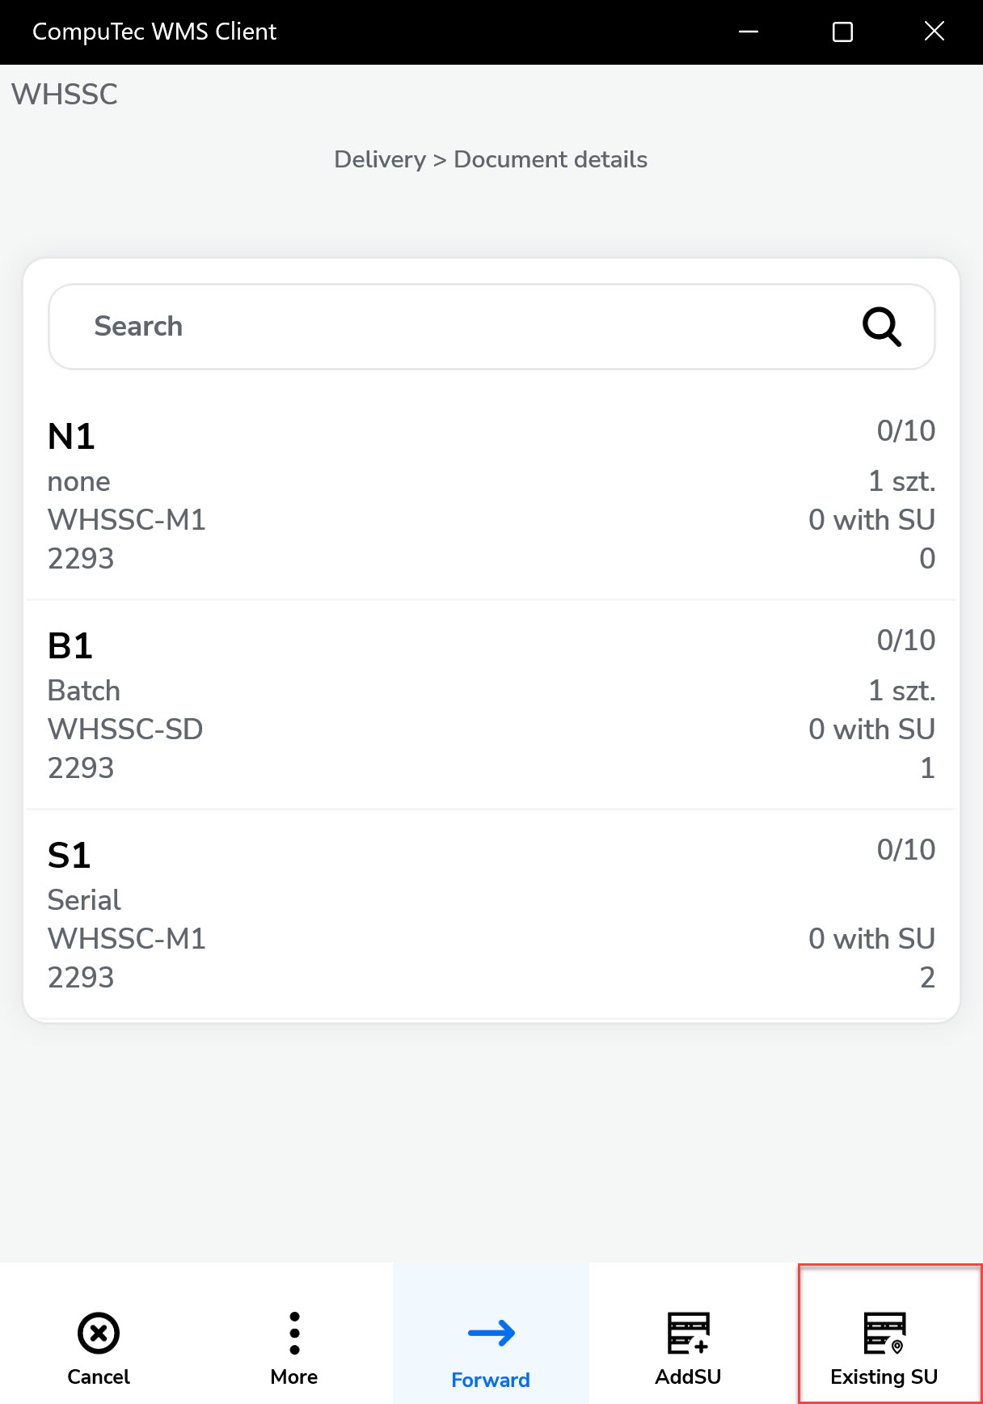Click the AddSU pallet-plus icon
The height and width of the screenshot is (1404, 983).
688,1333
